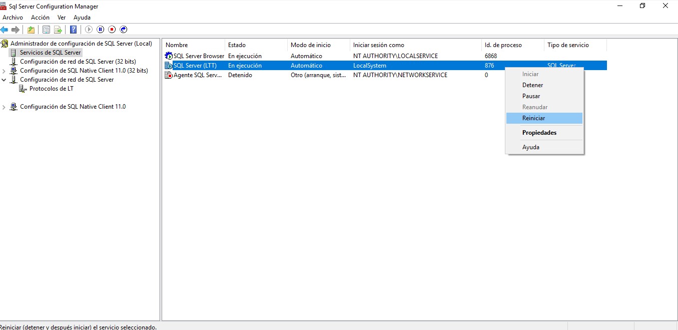Choose Reiniciar in the context menu
Screen dimensions: 678x330
(x=544, y=118)
